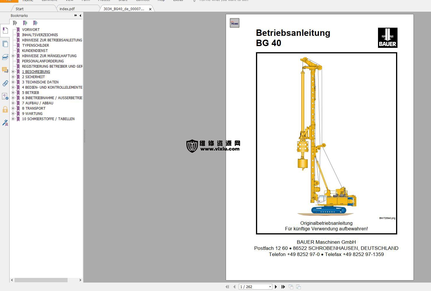
Task: Select the 2 SICHERHEIT bookmark text
Action: (33, 77)
